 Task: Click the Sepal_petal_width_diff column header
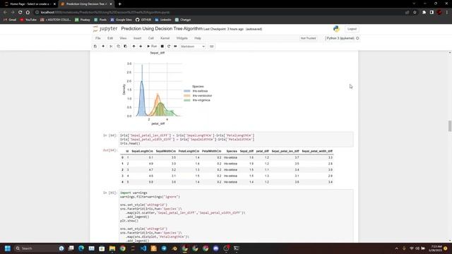[x=317, y=151]
